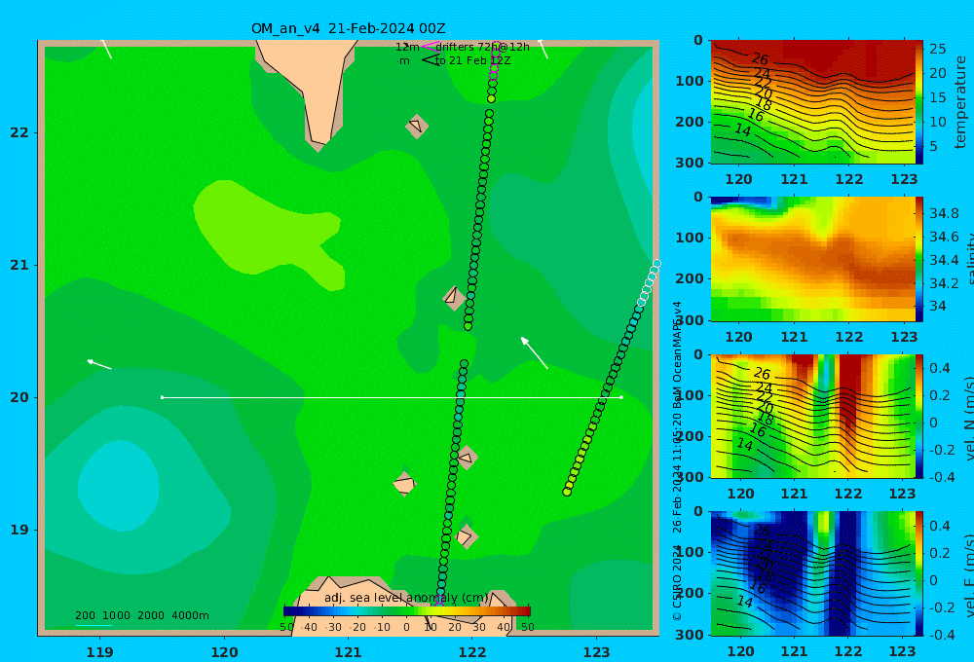Click the "34.8" tick on salinity colorbar
Image resolution: width=974 pixels, height=662 pixels.
(944, 213)
